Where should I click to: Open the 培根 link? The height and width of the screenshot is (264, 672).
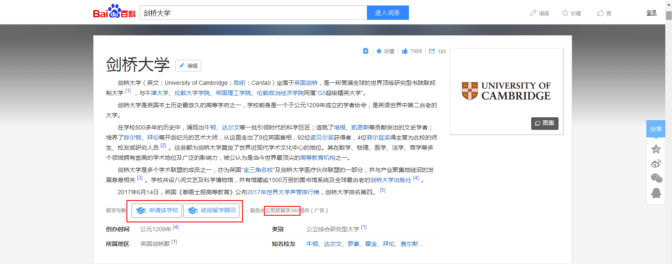click(340, 127)
